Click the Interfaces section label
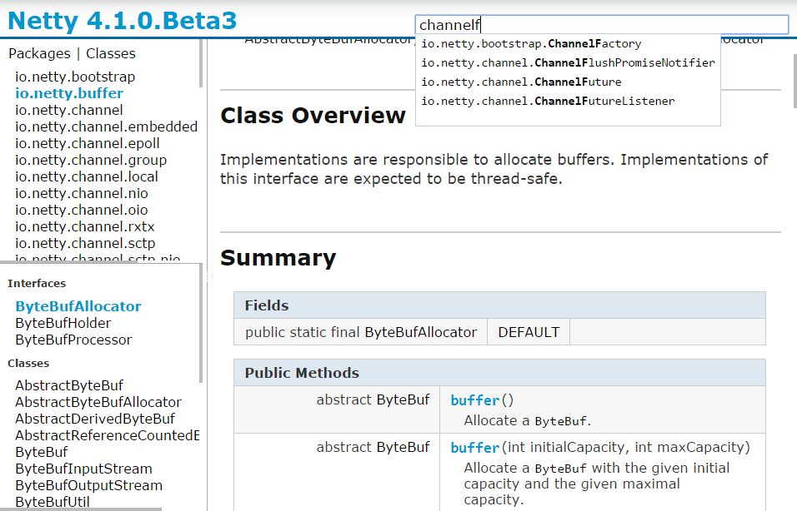This screenshot has height=511, width=797. 37,284
